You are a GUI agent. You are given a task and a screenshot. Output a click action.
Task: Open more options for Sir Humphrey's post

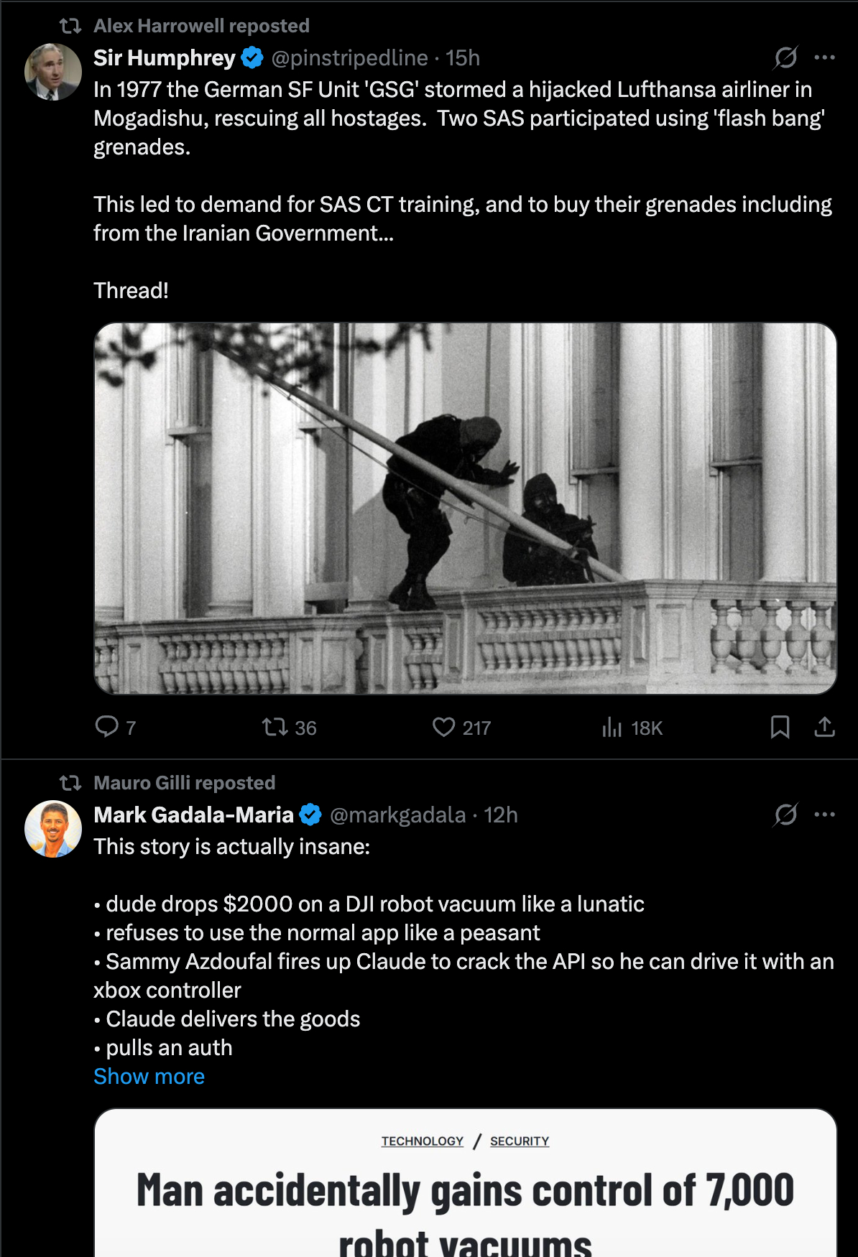pos(824,57)
